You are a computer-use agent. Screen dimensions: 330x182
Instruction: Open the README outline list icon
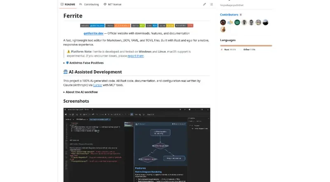pos(211,5)
